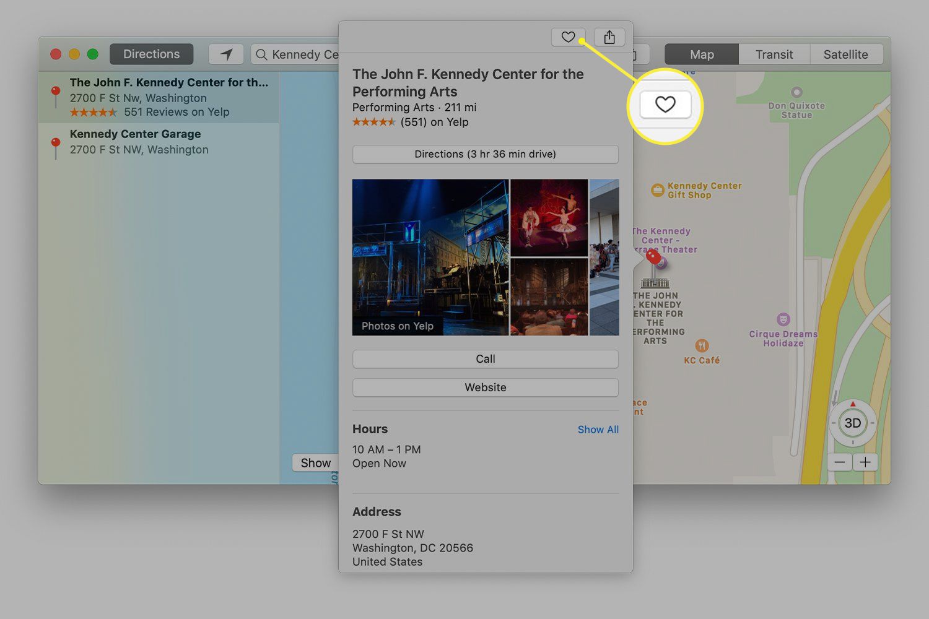
Task: Select Kennedy Center red map pin
Action: coord(653,258)
